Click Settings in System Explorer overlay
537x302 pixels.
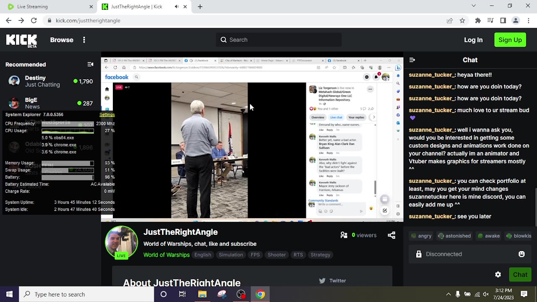(x=107, y=115)
